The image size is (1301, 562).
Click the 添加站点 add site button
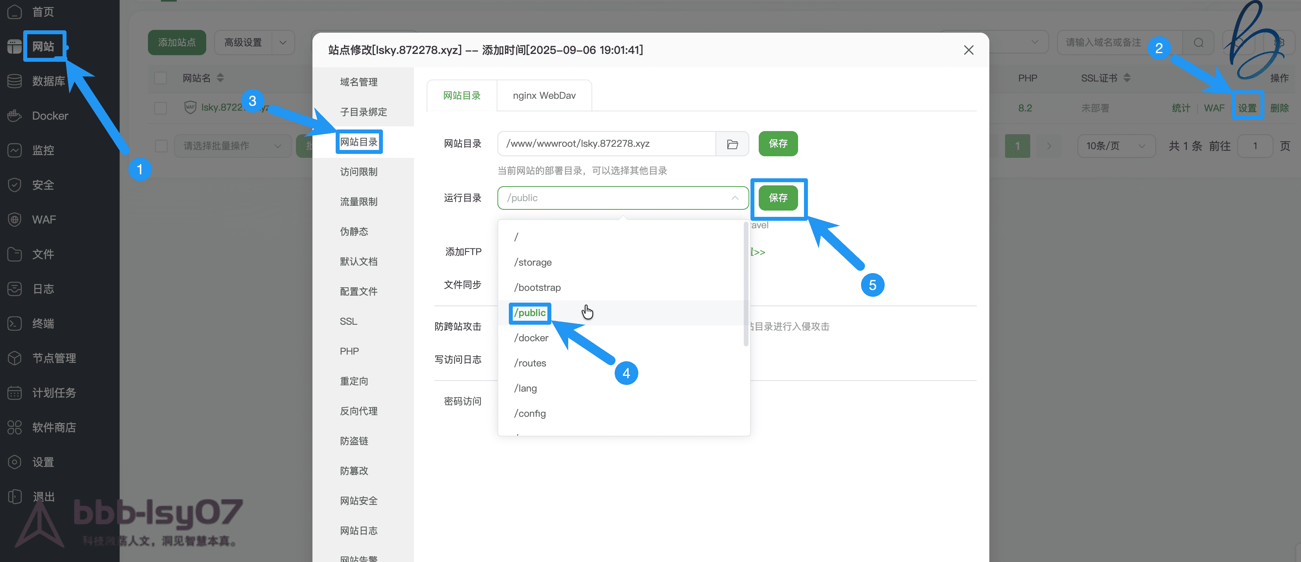(177, 43)
